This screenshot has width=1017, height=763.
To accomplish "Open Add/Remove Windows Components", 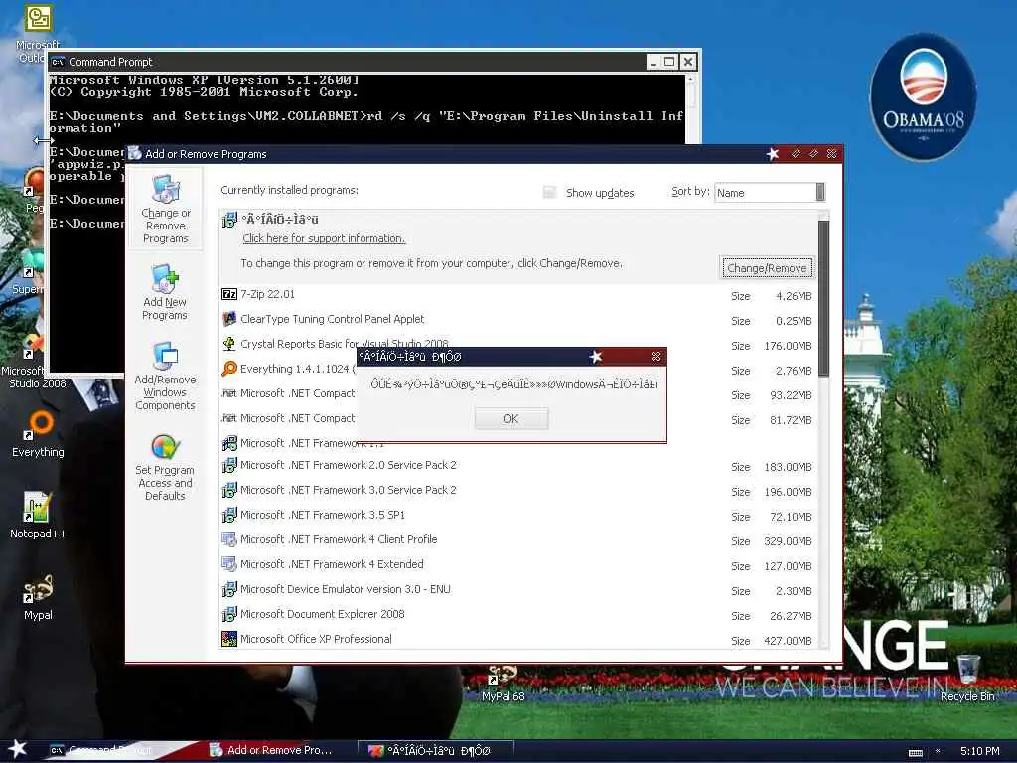I will (165, 377).
